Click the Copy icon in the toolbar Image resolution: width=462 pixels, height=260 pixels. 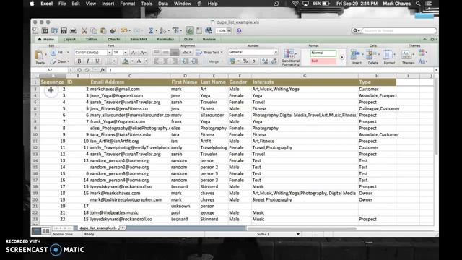(94, 30)
